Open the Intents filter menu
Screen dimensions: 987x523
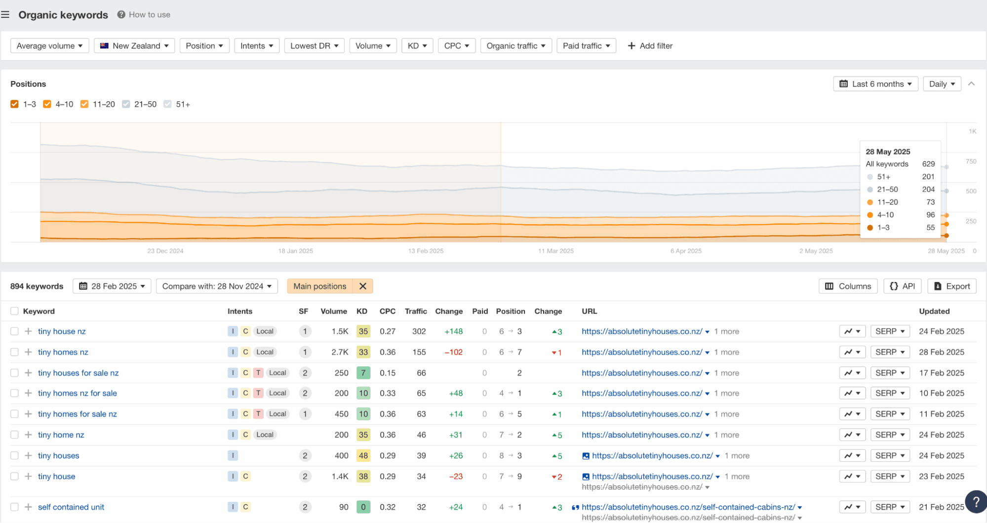pos(256,46)
